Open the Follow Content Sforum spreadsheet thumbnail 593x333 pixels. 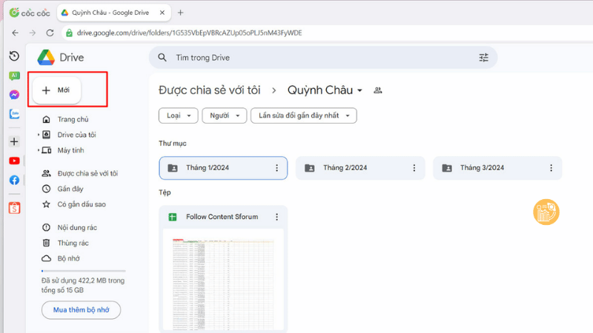[x=223, y=280]
